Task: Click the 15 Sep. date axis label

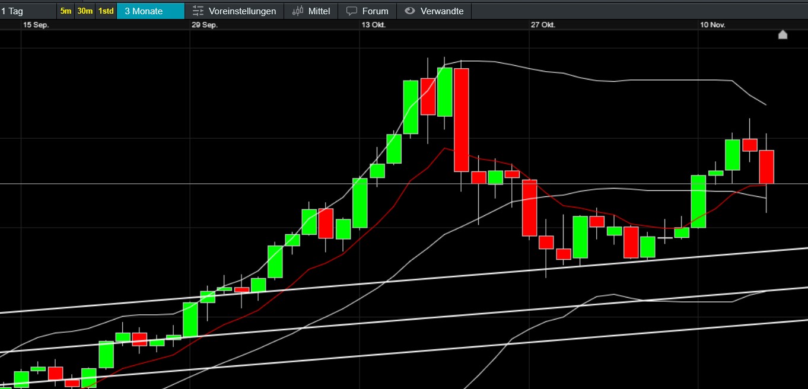Action: [x=36, y=25]
